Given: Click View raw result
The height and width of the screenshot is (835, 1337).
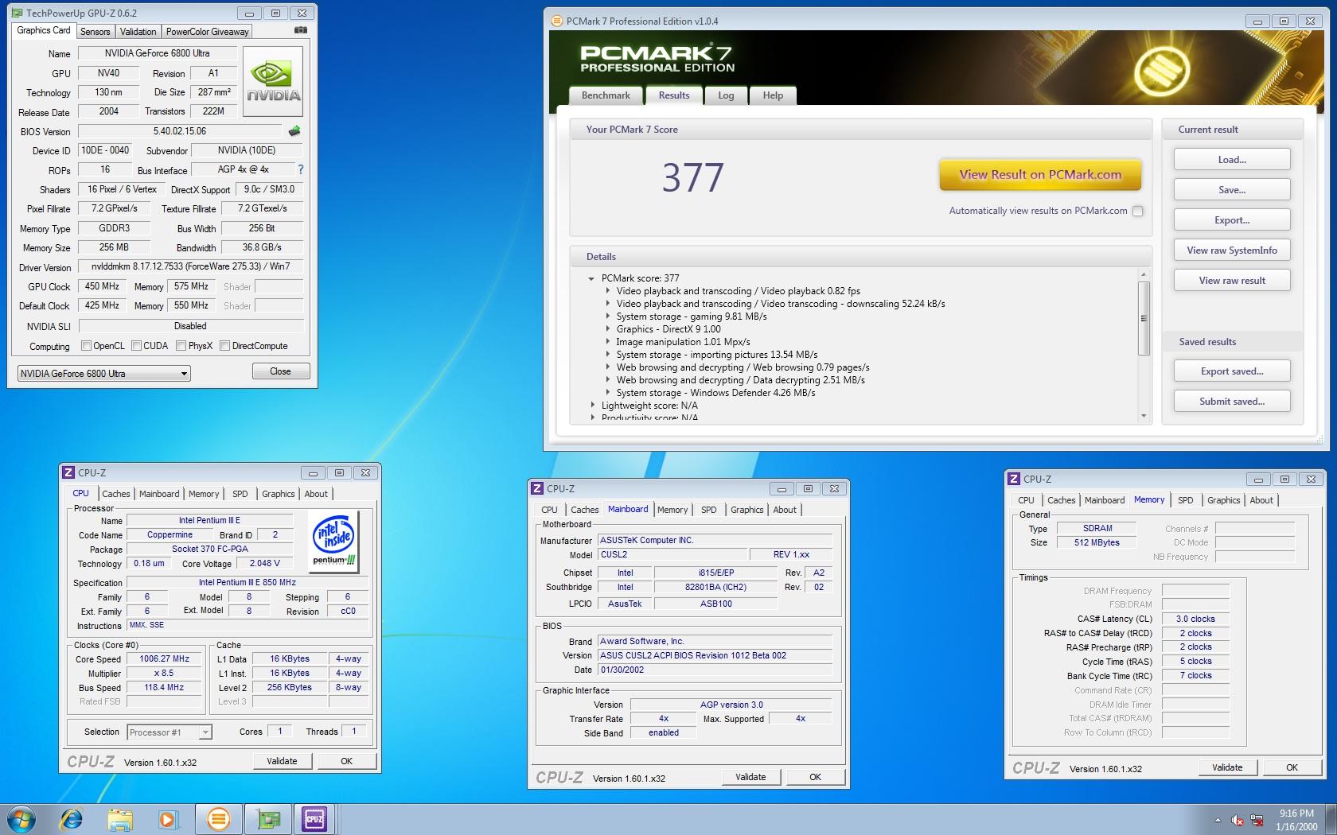Looking at the screenshot, I should pyautogui.click(x=1232, y=281).
